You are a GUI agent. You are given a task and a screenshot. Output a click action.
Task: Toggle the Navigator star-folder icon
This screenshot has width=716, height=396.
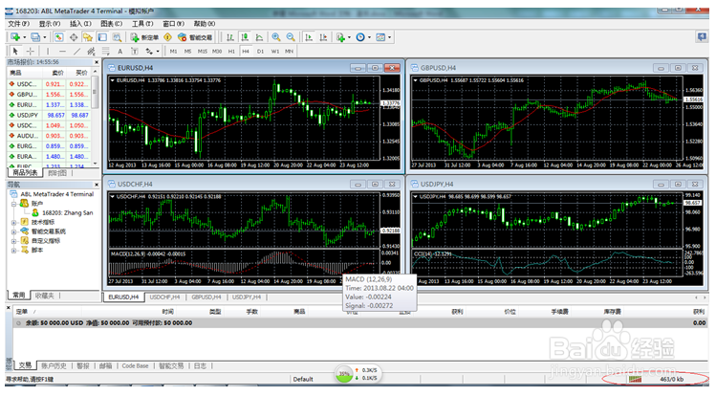[88, 37]
